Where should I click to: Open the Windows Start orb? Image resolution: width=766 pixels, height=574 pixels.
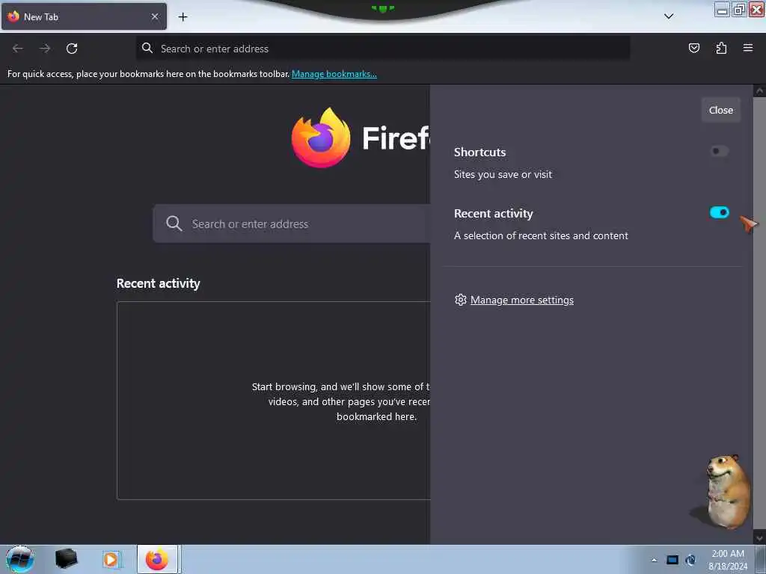click(20, 559)
